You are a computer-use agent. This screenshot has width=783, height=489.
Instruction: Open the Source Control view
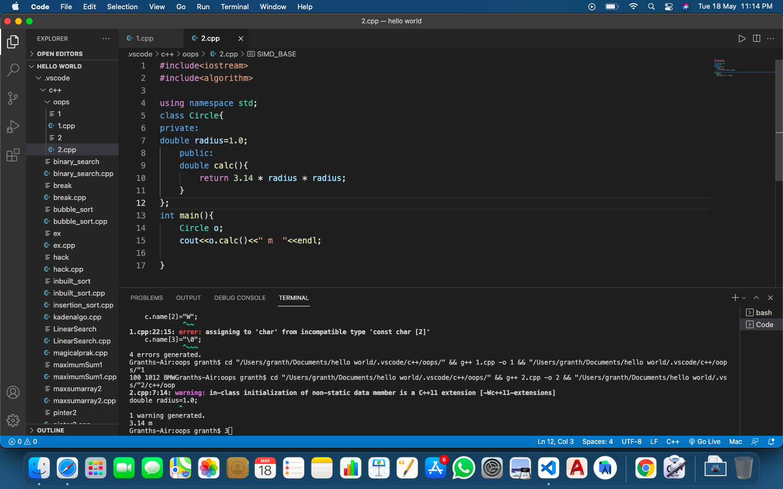[x=13, y=98]
